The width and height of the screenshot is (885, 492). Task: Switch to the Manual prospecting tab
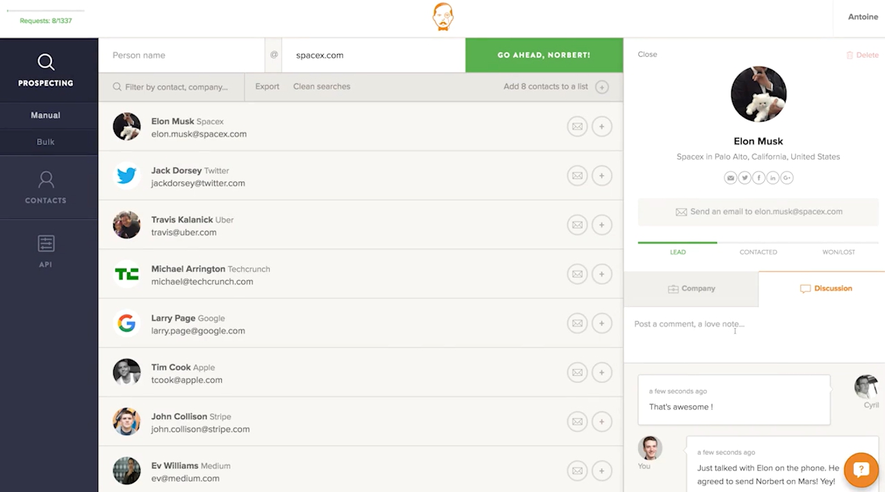46,115
